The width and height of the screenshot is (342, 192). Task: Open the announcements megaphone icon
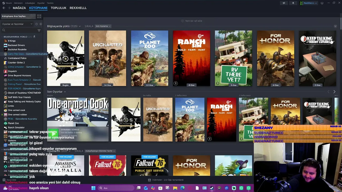pos(284,3)
